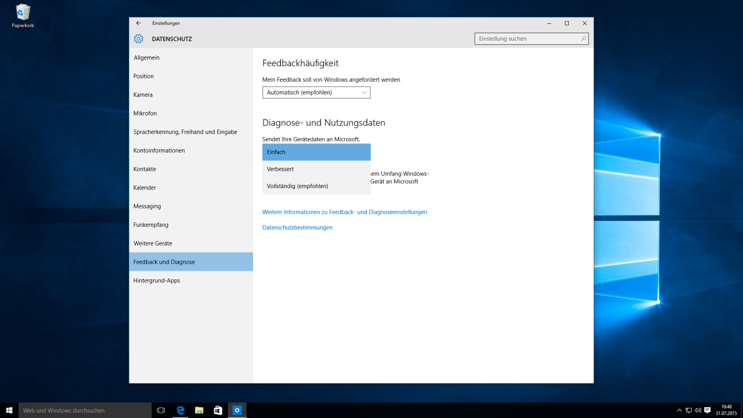Show hidden system tray icons
This screenshot has height=418, width=743.
click(x=680, y=410)
